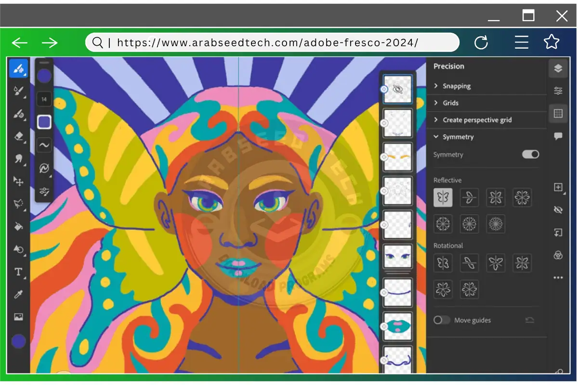Hide the top layer with the eye icon
This screenshot has height=385, width=578.
click(397, 89)
